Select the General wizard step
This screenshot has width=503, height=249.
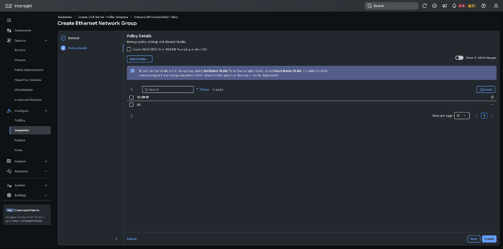[73, 38]
